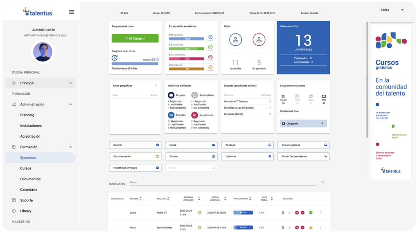This screenshot has height=232, width=419.
Task: Toggle the checkbox action in Alicia's row
Action: [283, 228]
